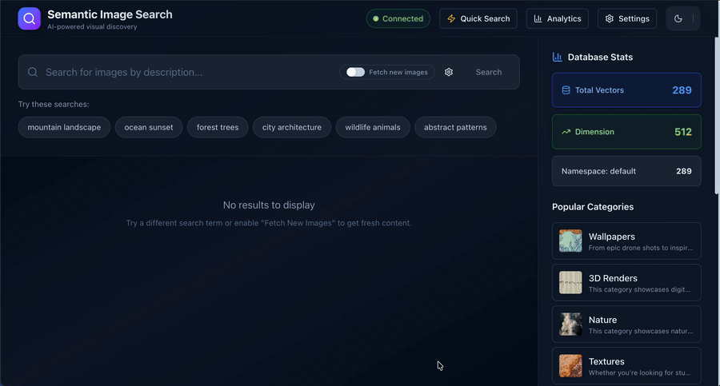720x386 pixels.
Task: Pick the abstract patterns suggestion
Action: click(455, 127)
